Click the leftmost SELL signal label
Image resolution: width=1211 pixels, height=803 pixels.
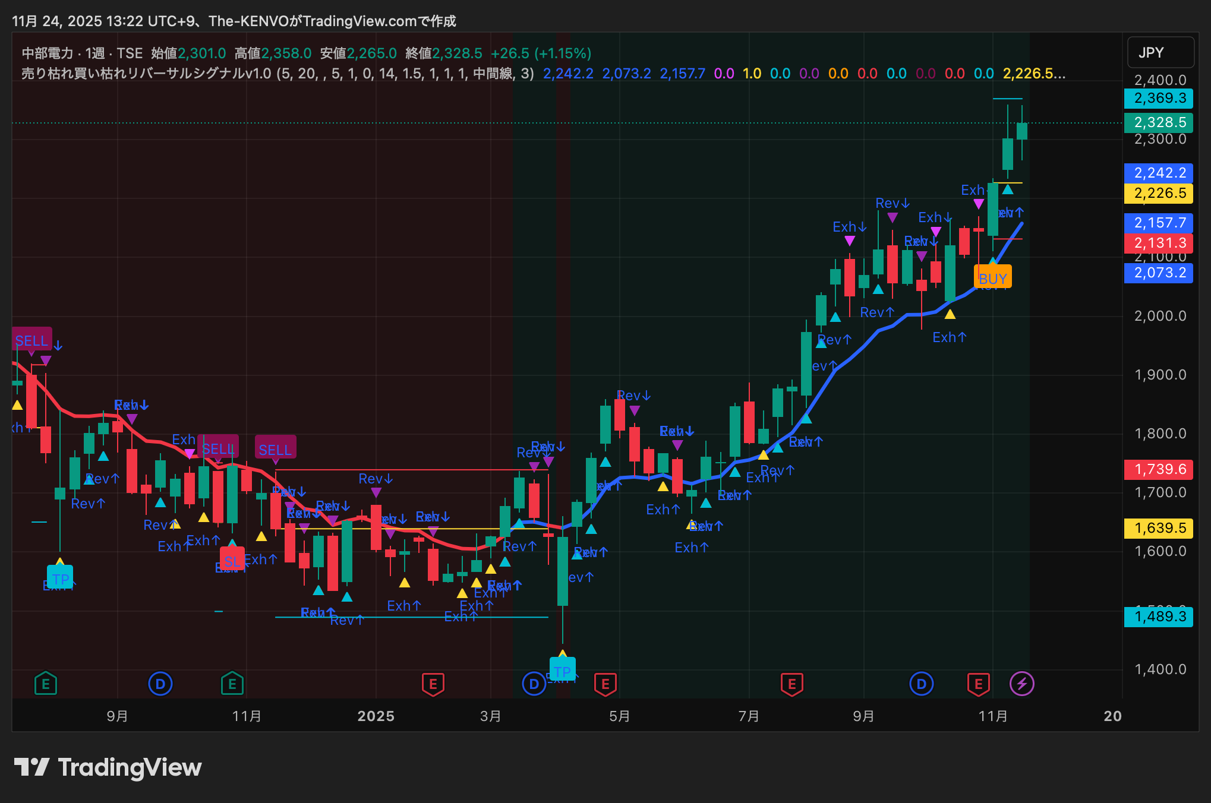(31, 340)
